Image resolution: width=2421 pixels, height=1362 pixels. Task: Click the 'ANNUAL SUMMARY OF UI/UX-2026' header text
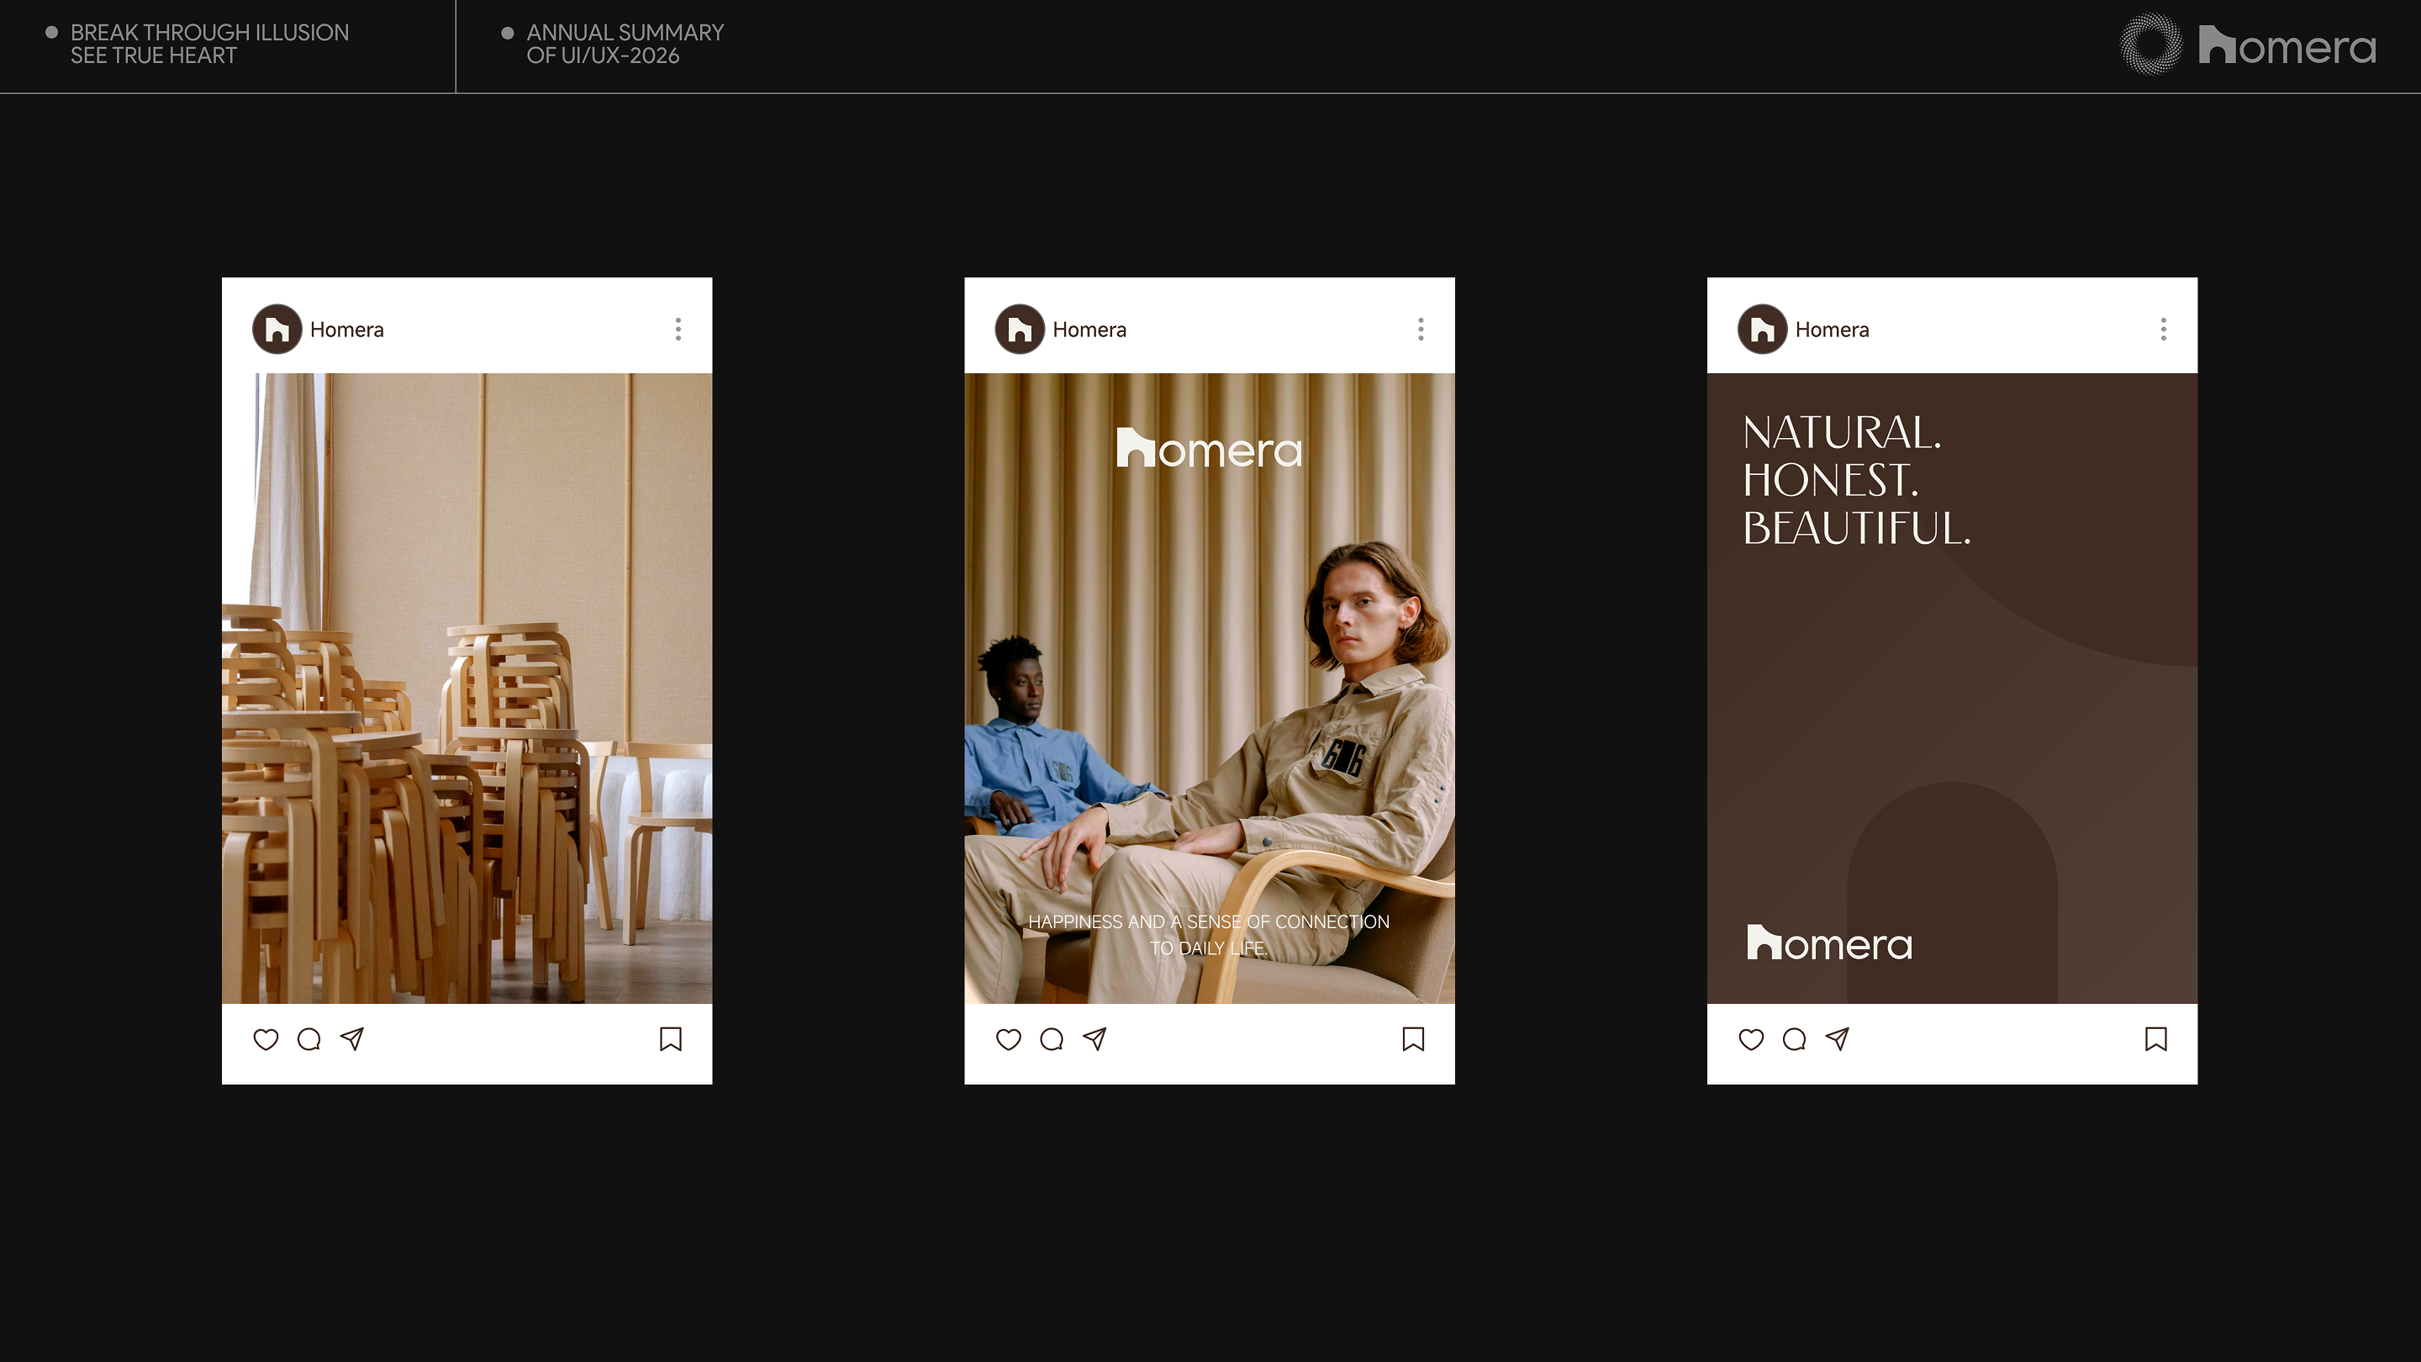pos(625,45)
